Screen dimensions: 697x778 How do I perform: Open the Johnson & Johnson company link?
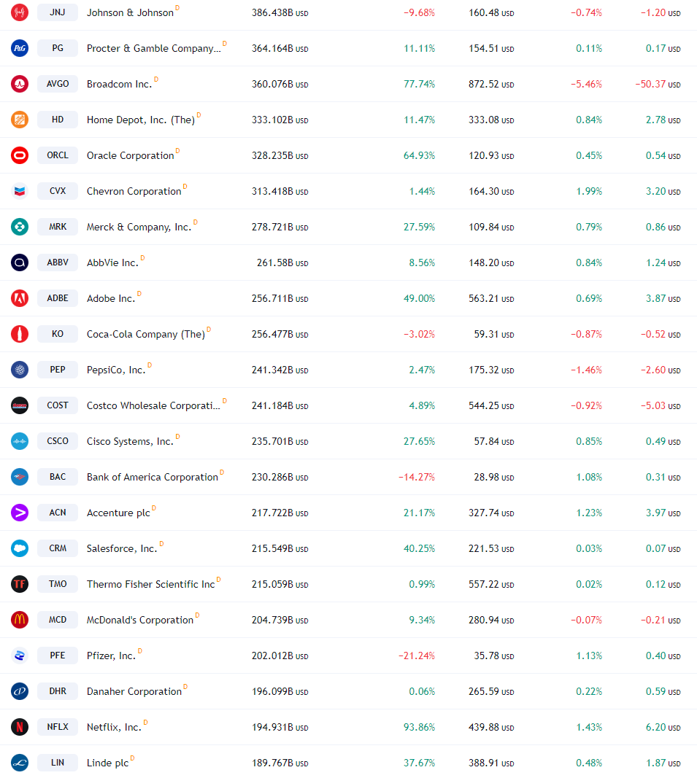point(130,13)
